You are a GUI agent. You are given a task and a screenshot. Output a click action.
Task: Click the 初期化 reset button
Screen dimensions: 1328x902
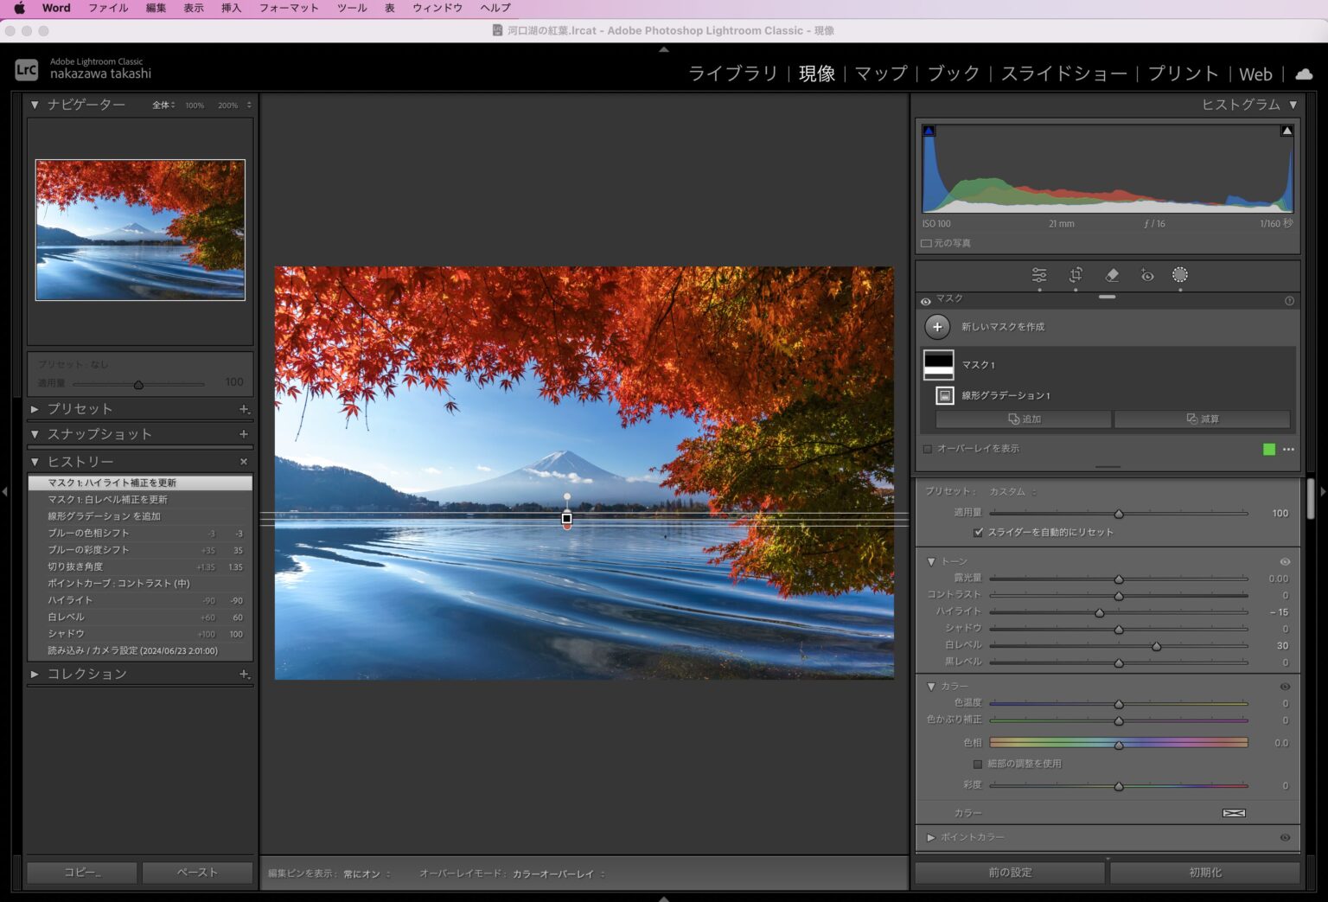[1204, 873]
